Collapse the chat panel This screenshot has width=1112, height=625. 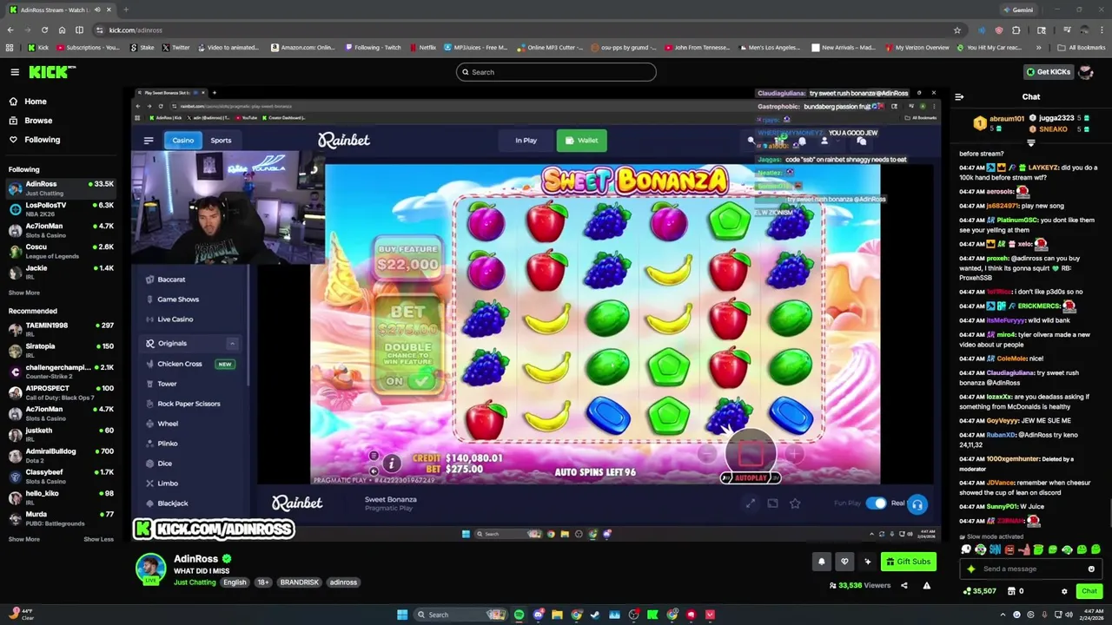click(x=959, y=97)
